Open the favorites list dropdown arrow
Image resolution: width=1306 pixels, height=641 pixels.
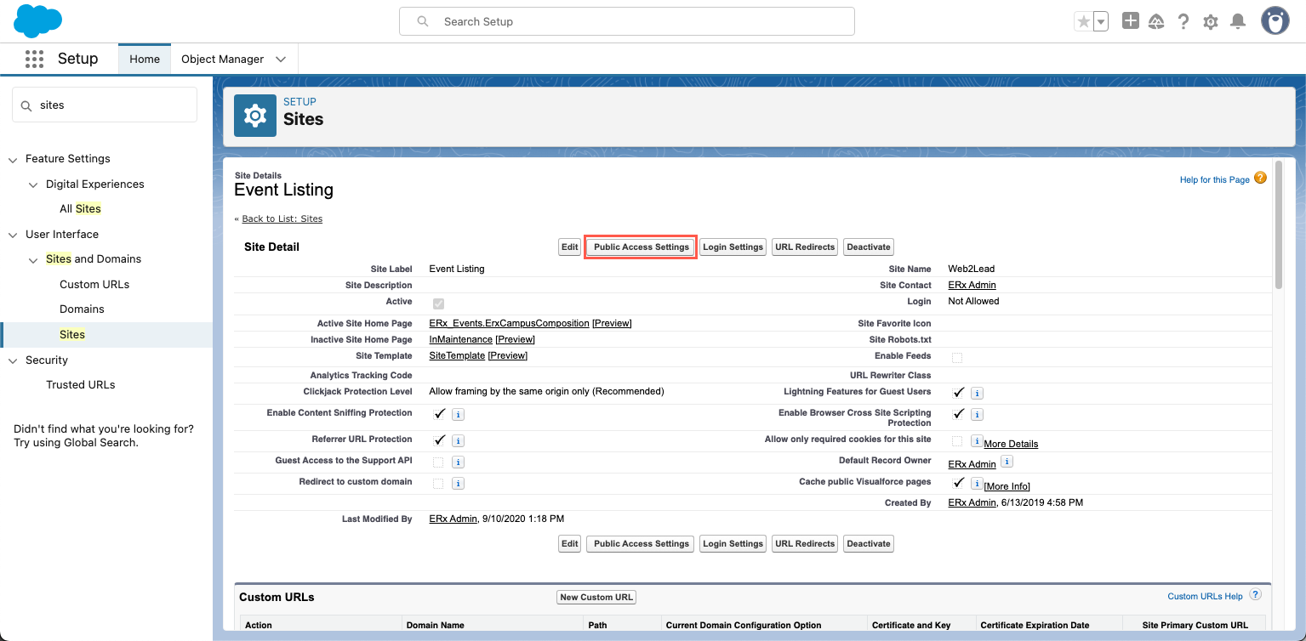tap(1100, 22)
